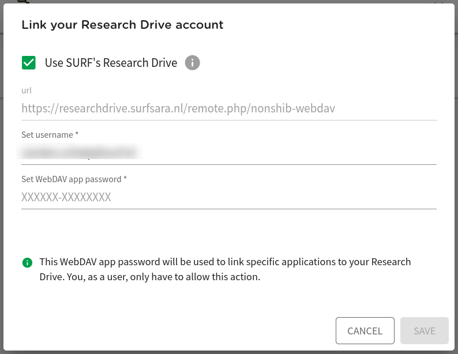Click the green info icon beside WebDAV note
458x354 pixels.
click(x=27, y=263)
